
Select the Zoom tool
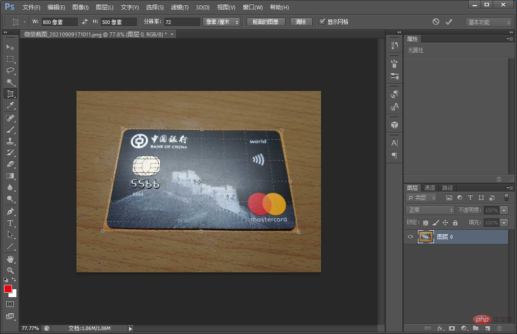pyautogui.click(x=10, y=271)
